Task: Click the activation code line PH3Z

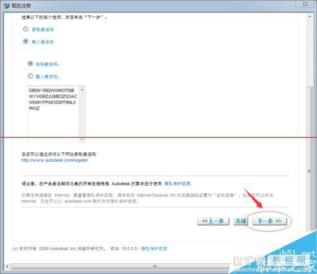Action: 34,108
